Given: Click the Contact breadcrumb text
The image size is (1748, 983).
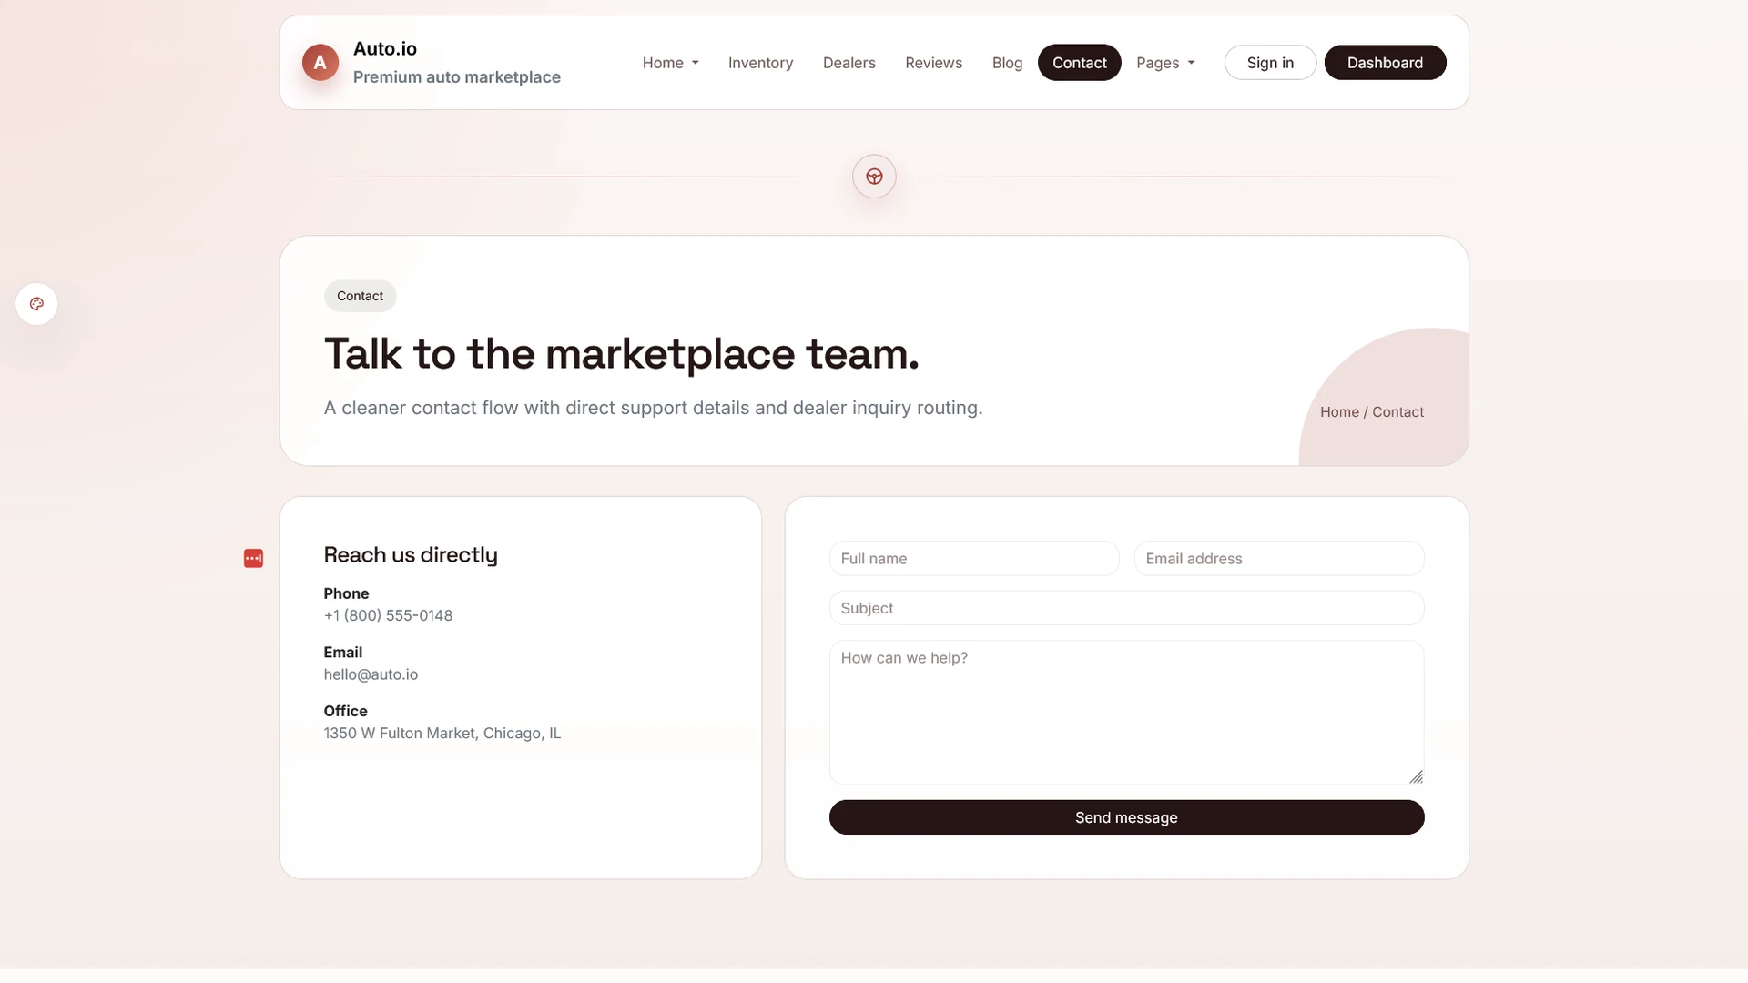Looking at the screenshot, I should tap(1397, 412).
